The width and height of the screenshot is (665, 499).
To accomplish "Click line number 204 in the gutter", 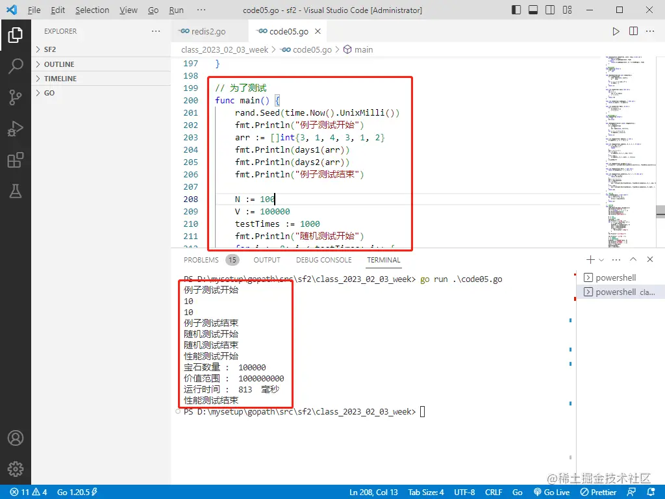I will [x=190, y=150].
